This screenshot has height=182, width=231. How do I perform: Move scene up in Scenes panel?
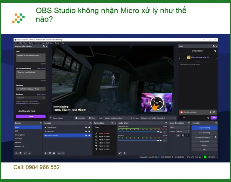25,153
